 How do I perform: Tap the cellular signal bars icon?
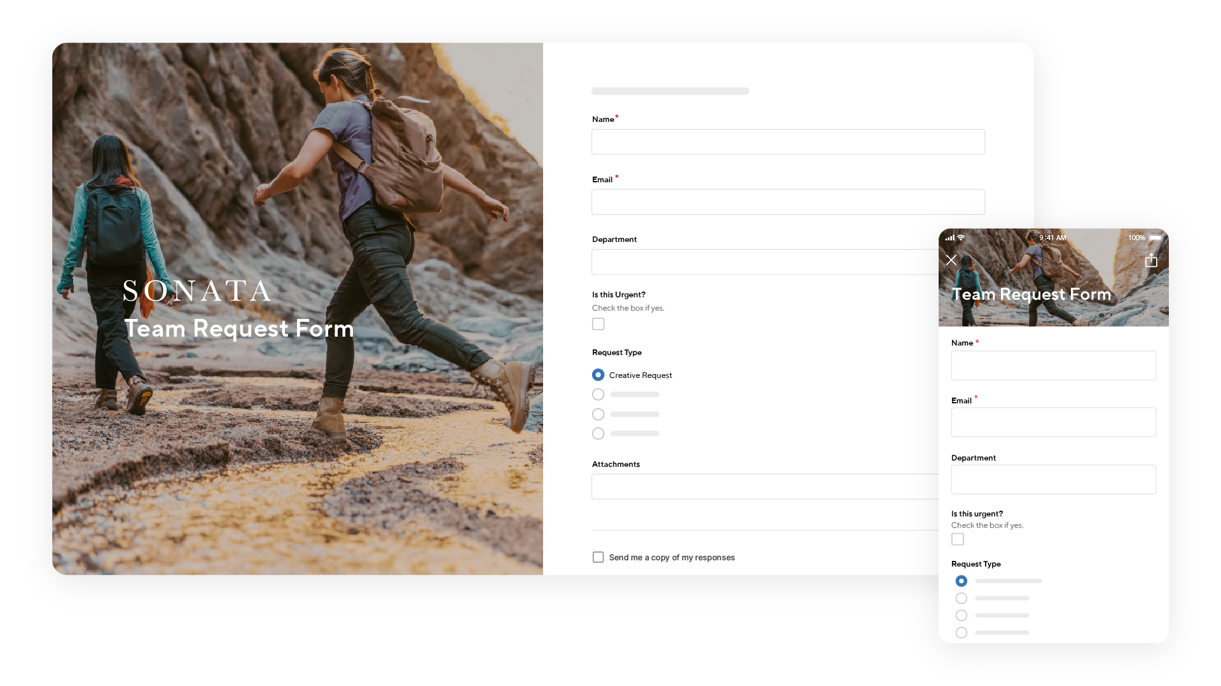[949, 237]
